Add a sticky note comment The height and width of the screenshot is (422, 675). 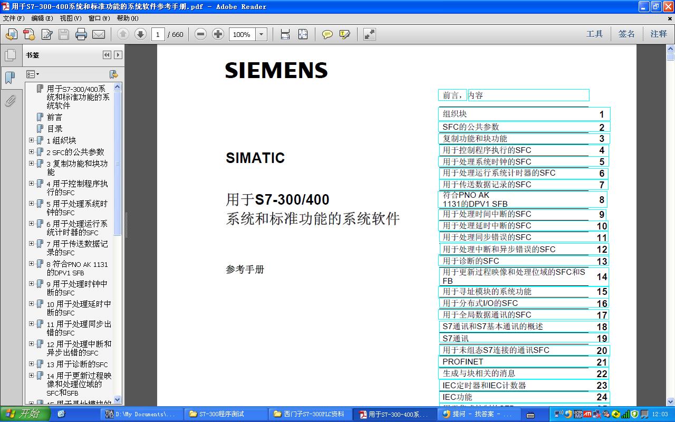point(327,34)
